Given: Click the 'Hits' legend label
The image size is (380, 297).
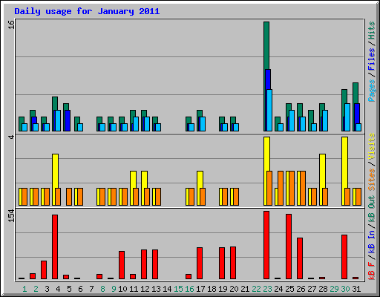Looking at the screenshot, I should (372, 30).
